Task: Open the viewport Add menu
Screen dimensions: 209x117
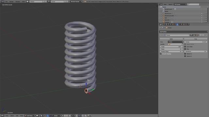Action: point(17,116)
